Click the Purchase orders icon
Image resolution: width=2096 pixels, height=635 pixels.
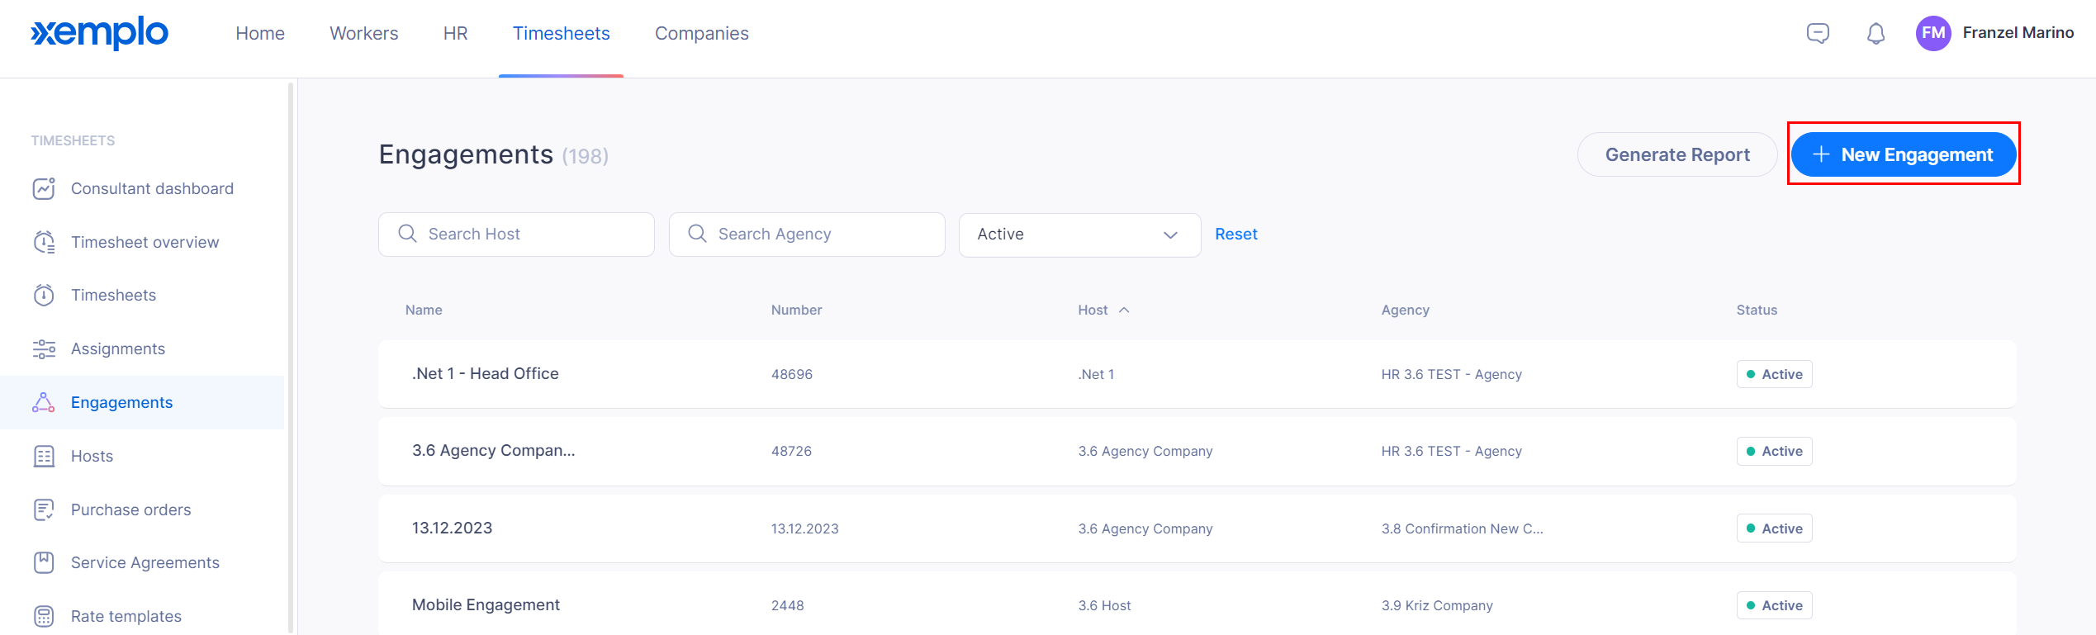coord(44,509)
